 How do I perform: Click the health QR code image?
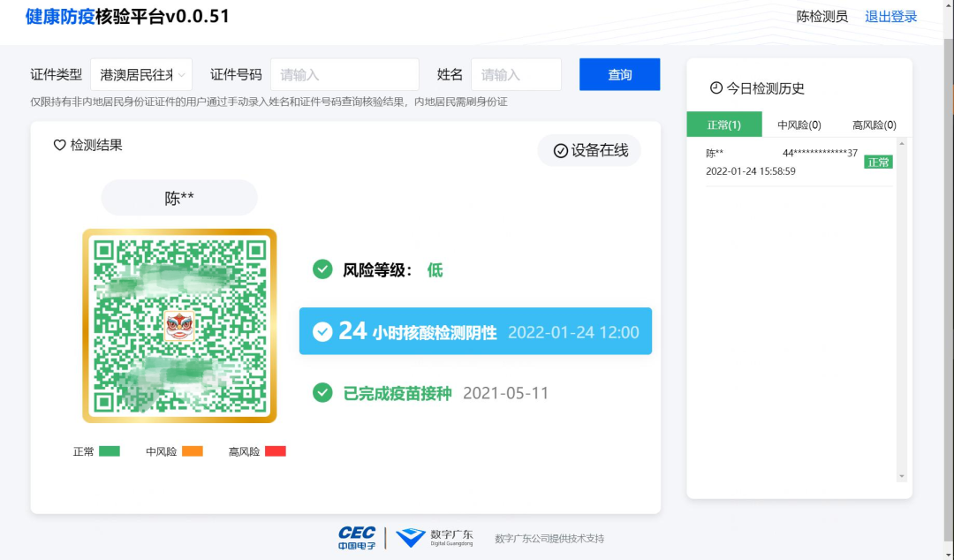tap(179, 326)
